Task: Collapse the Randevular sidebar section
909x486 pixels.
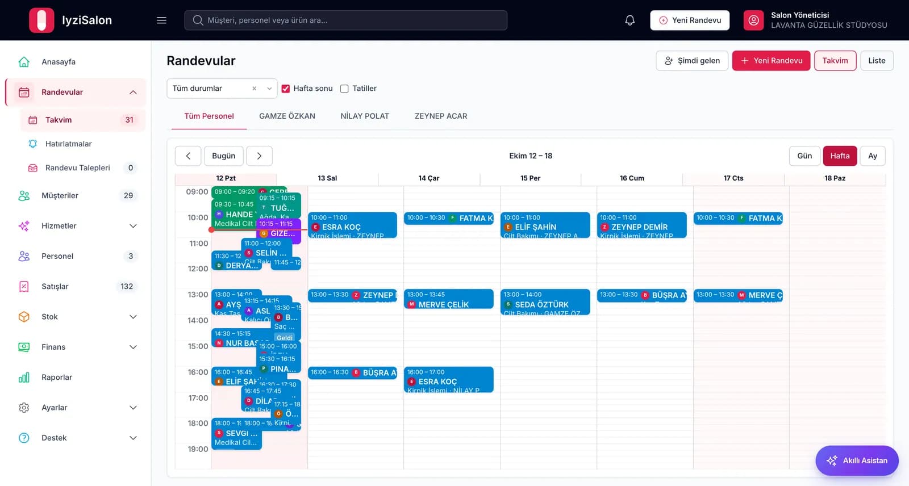Action: pos(133,93)
